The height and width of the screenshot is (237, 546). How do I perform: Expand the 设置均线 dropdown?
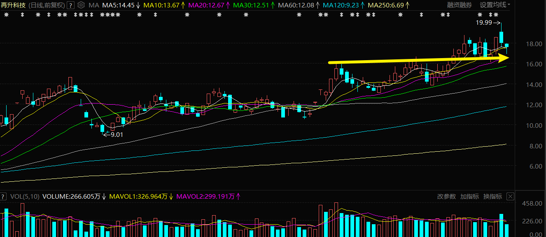tap(495, 5)
